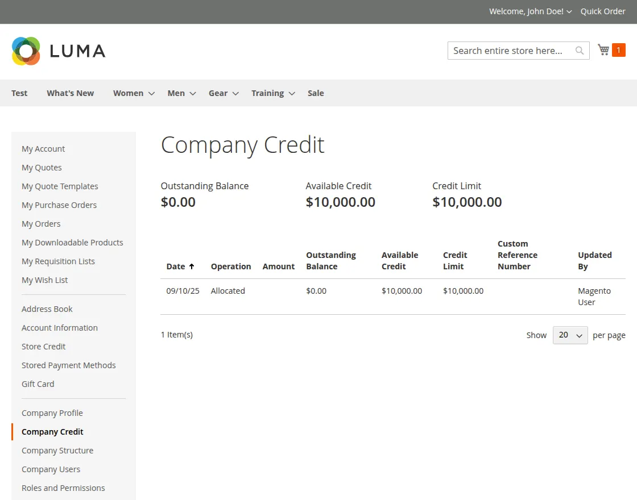Open Account Information

pos(59,327)
